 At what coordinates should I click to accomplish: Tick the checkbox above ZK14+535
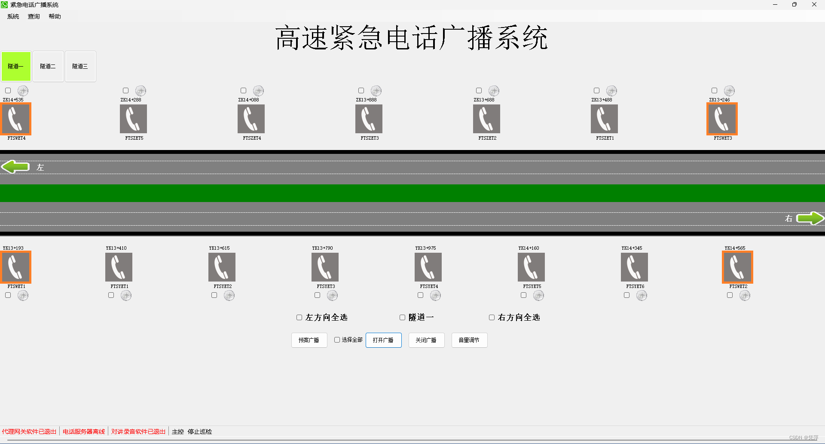pyautogui.click(x=8, y=91)
